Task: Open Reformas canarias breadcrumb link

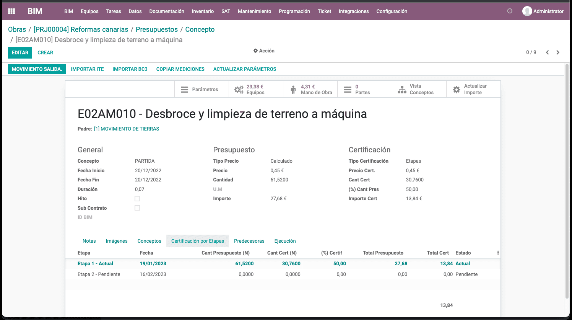Action: coord(81,29)
